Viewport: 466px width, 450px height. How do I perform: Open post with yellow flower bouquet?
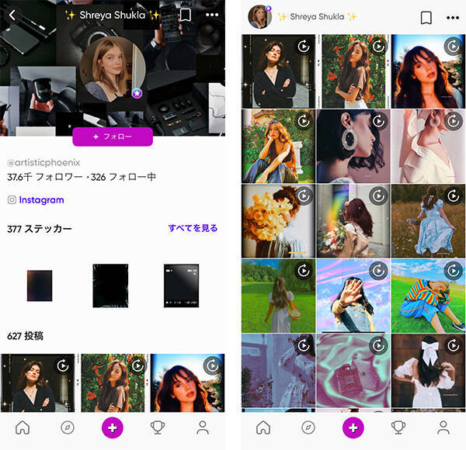tap(279, 221)
